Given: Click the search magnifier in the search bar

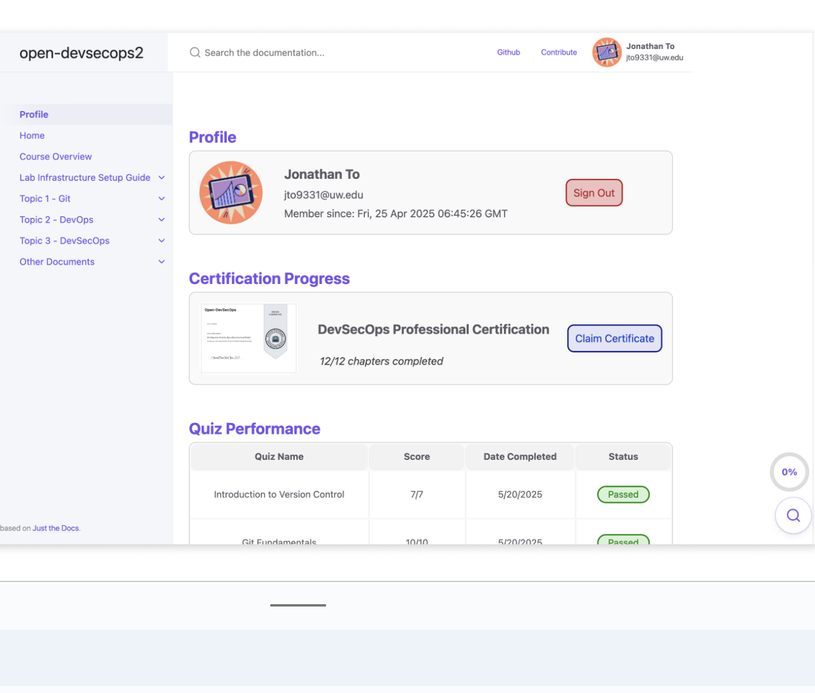Looking at the screenshot, I should point(195,52).
